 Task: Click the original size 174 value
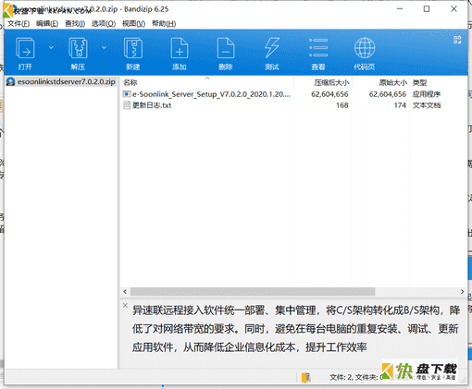tap(400, 105)
